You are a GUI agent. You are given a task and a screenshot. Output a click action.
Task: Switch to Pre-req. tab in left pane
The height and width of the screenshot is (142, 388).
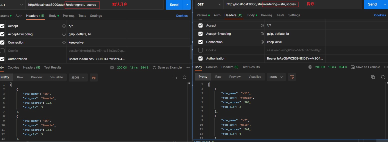(68, 16)
